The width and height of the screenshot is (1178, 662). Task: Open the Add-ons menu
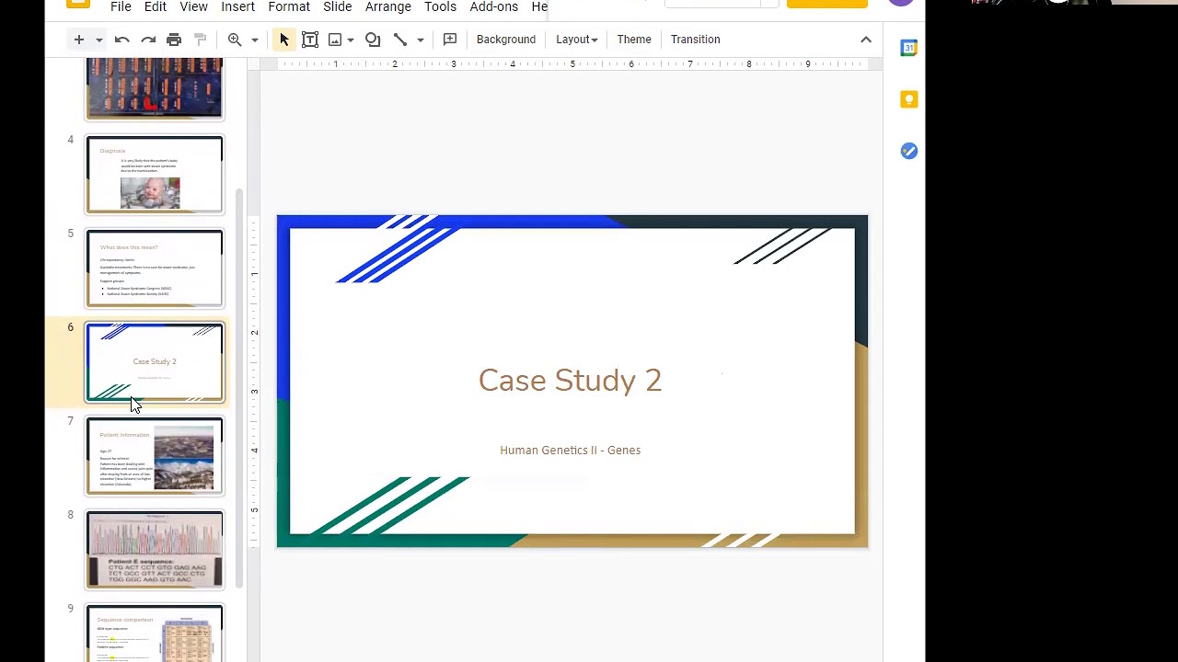click(x=494, y=6)
